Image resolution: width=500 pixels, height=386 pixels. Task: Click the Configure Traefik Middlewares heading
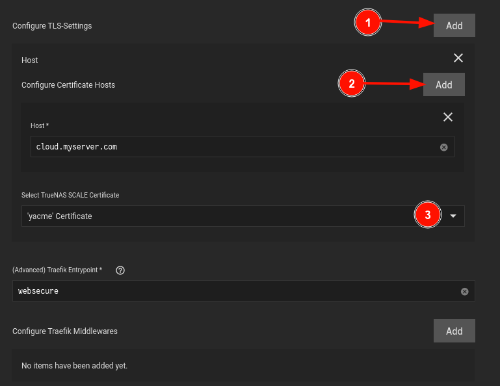pos(65,331)
